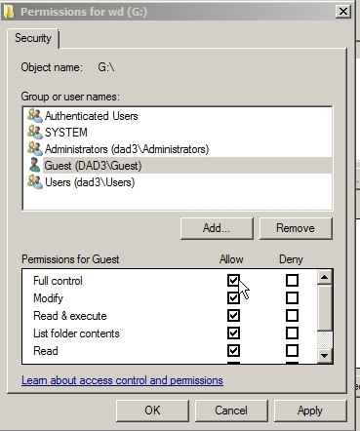Check Deny for Modify
This screenshot has height=431, width=360.
pyautogui.click(x=292, y=297)
